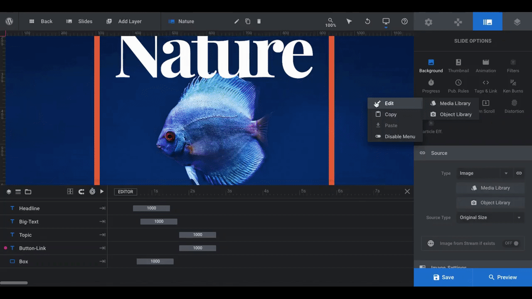The image size is (532, 299).
Task: Click Headline animation bar 1000
Action: (x=151, y=208)
